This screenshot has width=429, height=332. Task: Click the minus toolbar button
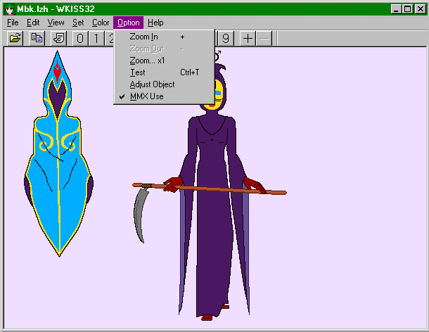click(264, 38)
